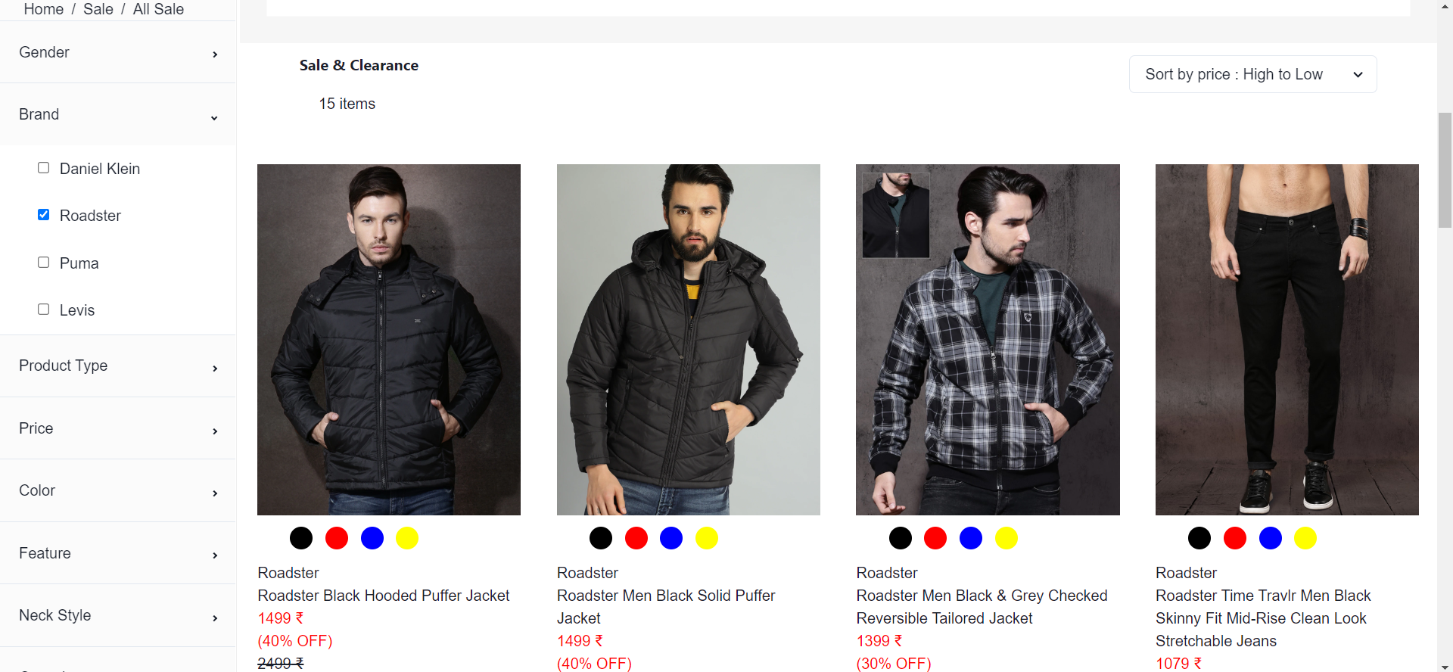The width and height of the screenshot is (1453, 672).
Task: Expand the Gender filter section
Action: 118,53
